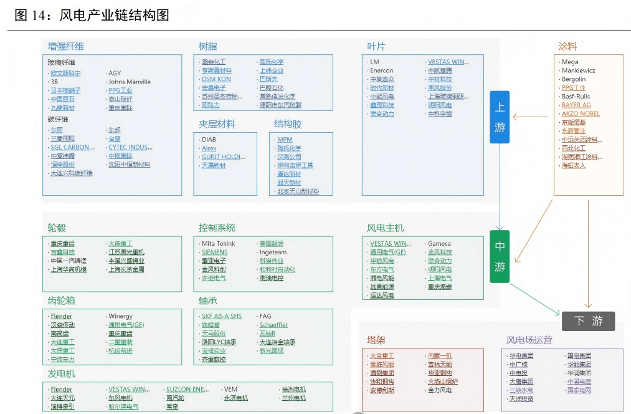Open the SIEMENS link under 控制系统
This screenshot has height=414, width=631.
pyautogui.click(x=214, y=252)
